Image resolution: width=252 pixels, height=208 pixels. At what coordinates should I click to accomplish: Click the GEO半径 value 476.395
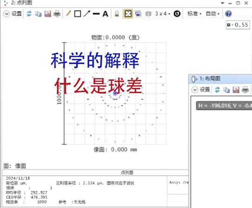click(39, 197)
